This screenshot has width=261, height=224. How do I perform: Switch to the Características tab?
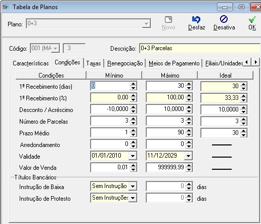[31, 63]
